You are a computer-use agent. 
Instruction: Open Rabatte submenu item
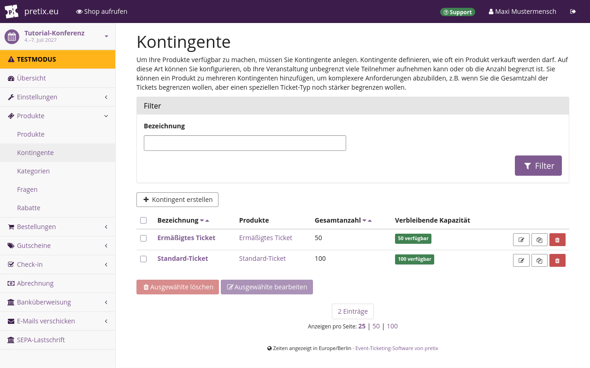(x=58, y=208)
